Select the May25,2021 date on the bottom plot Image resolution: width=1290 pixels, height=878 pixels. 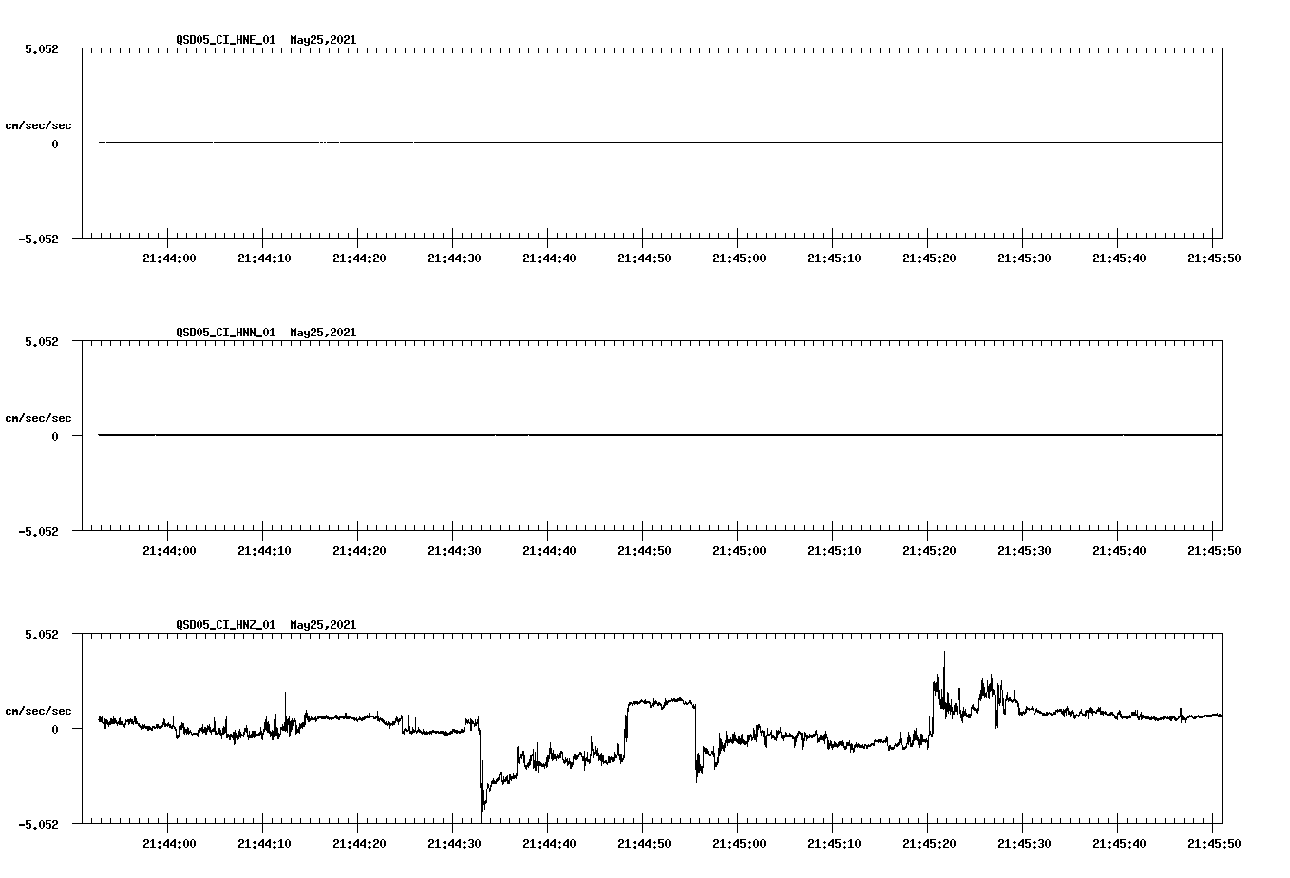pos(322,625)
